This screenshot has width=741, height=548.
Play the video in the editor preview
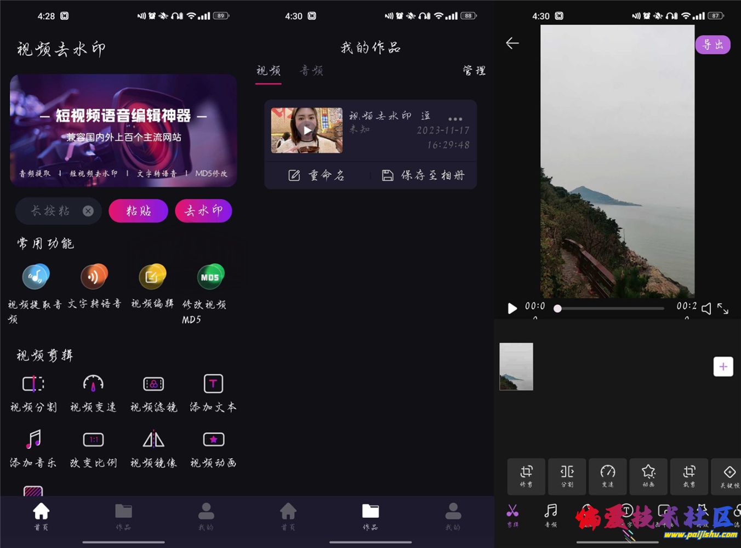[512, 309]
